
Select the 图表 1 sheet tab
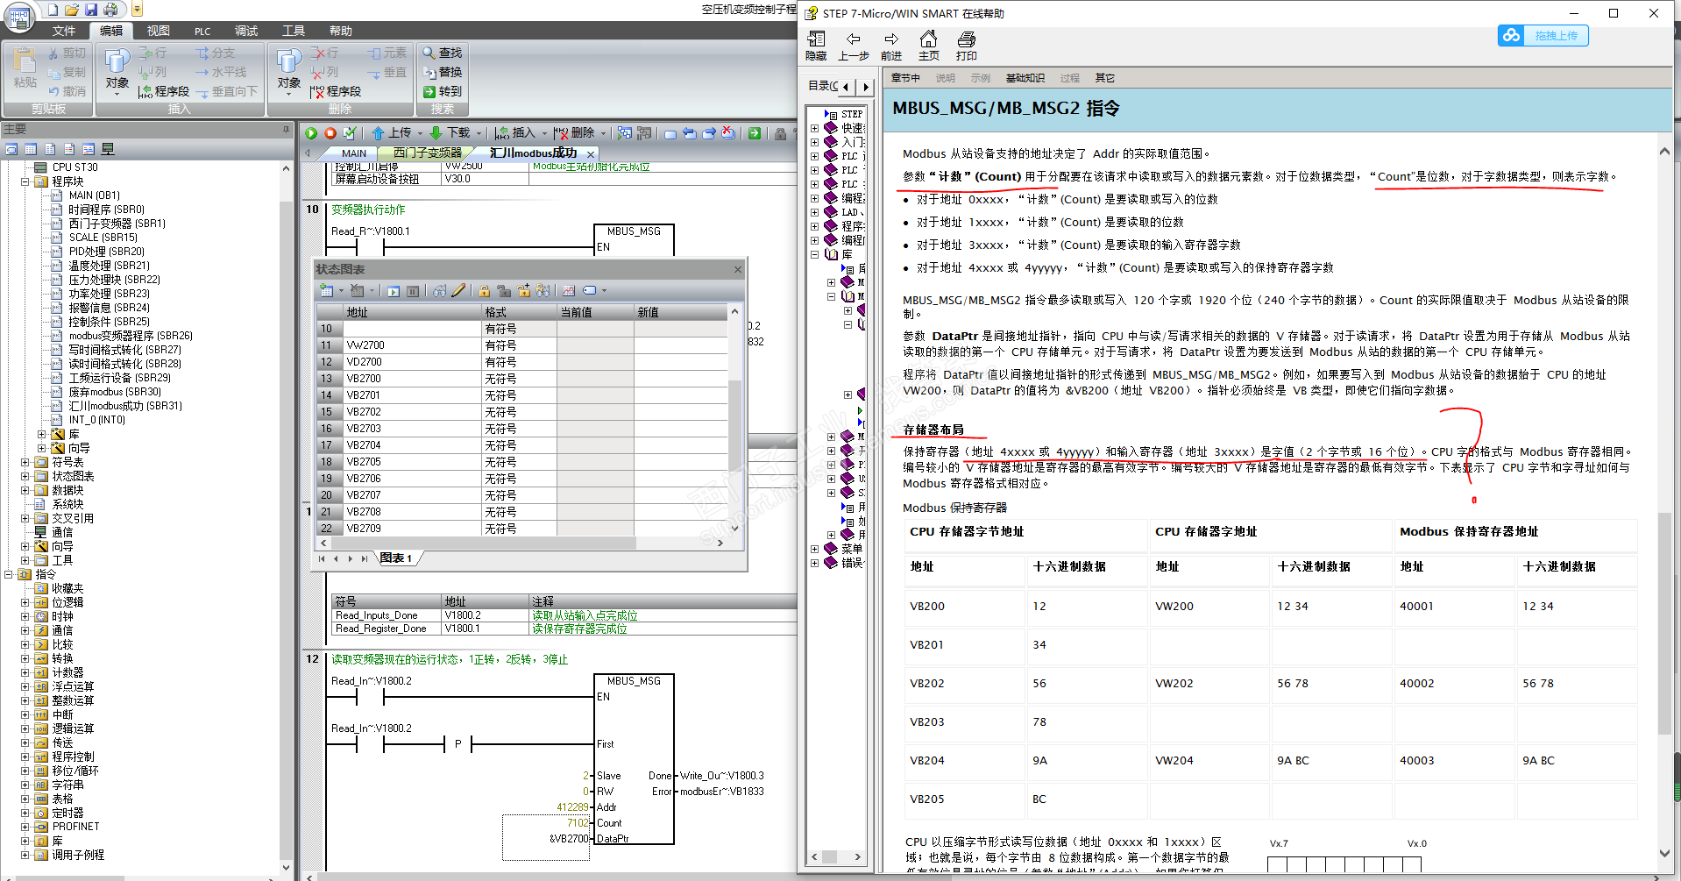396,558
